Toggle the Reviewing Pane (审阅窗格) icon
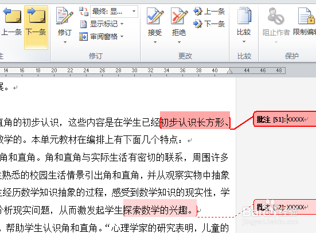Image resolution: width=316 pixels, height=233 pixels. click(83, 37)
